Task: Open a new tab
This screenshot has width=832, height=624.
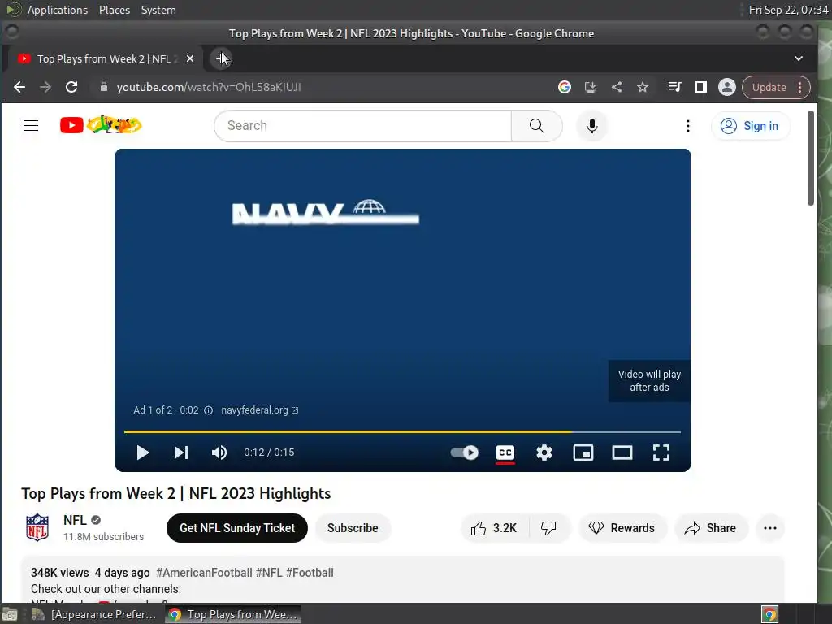Action: click(221, 58)
